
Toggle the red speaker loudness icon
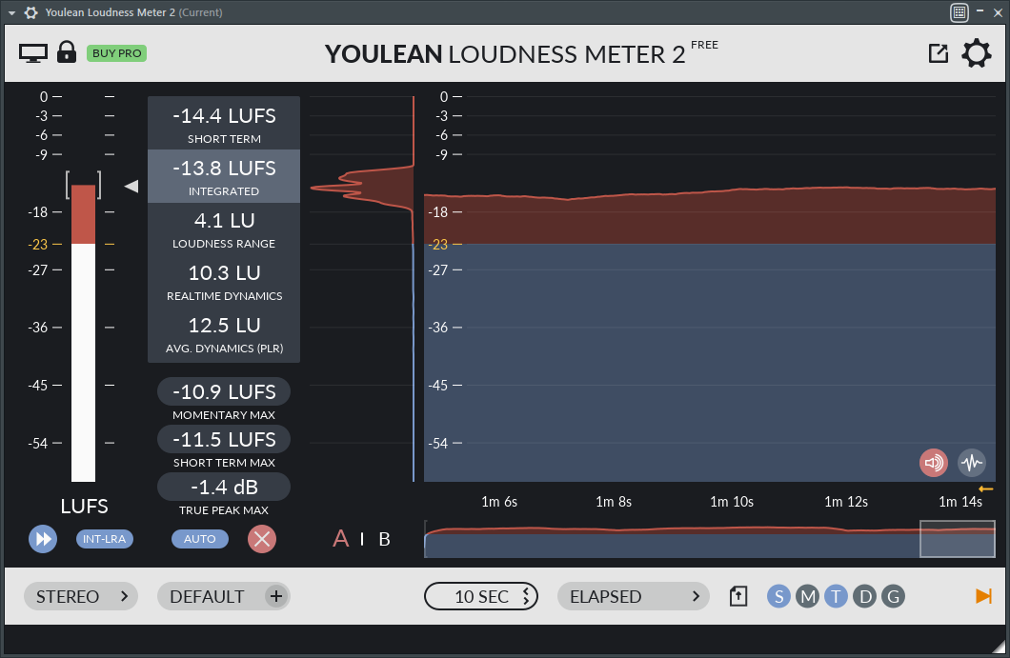934,463
